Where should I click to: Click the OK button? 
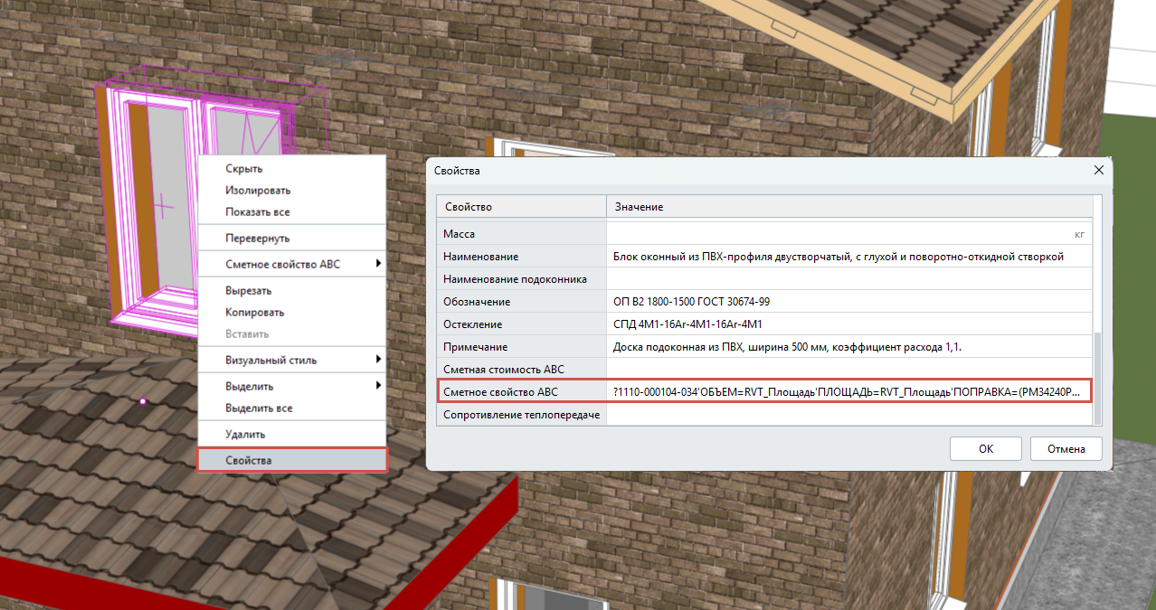[x=986, y=448]
